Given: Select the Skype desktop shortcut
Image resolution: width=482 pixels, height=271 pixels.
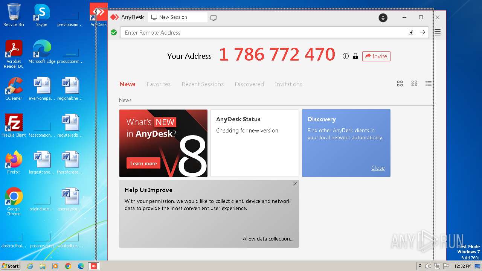Looking at the screenshot, I should [42, 15].
